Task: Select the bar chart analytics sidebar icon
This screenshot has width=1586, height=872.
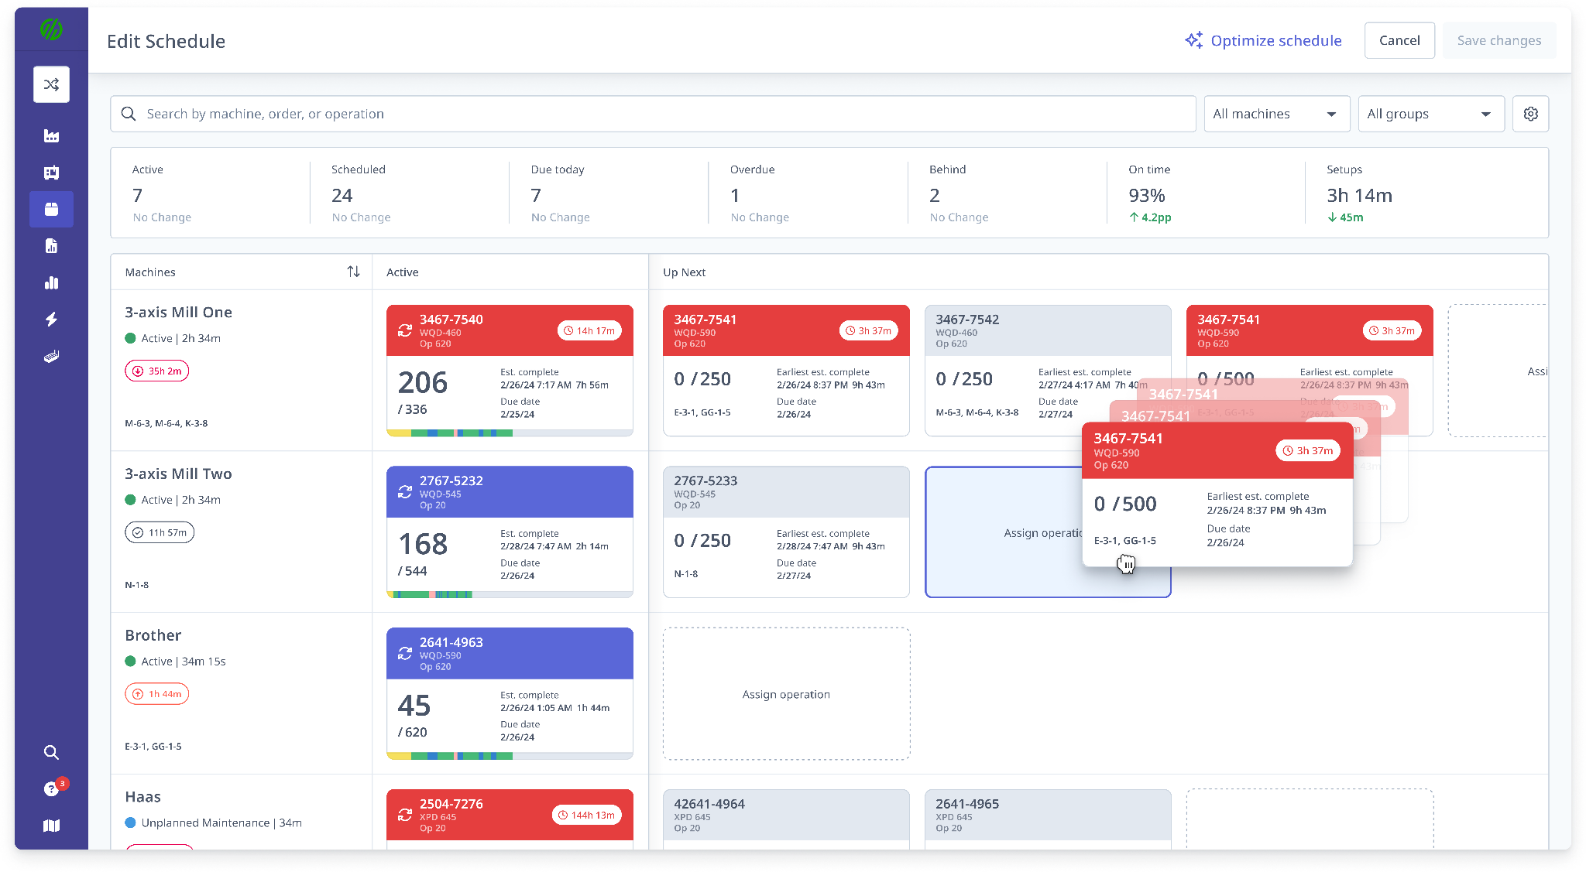Action: [x=51, y=282]
